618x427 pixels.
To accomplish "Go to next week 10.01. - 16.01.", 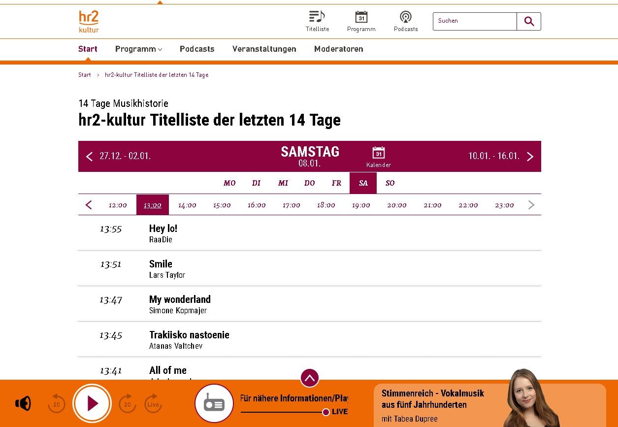I will tap(501, 156).
